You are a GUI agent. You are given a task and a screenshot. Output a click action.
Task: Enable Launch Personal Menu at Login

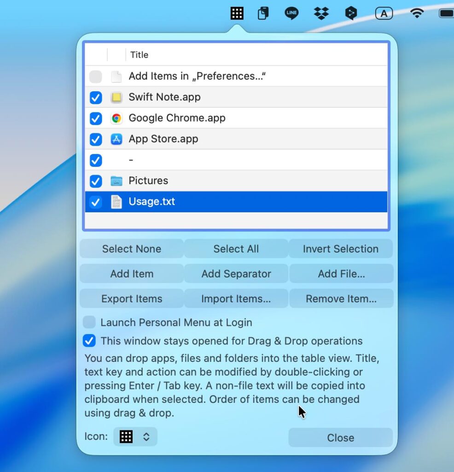[x=89, y=322]
